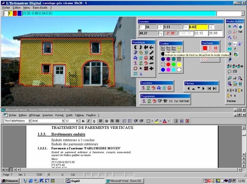Toggle Italic in Word toolbar
This screenshot has width=247, height=184.
coord(88,121)
